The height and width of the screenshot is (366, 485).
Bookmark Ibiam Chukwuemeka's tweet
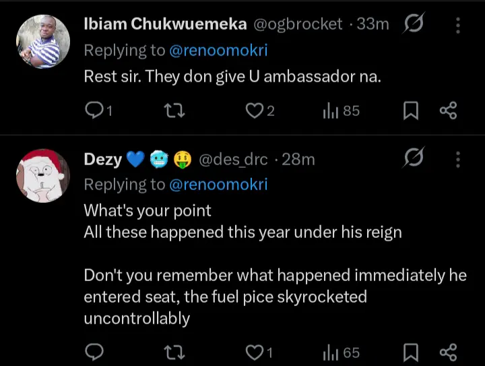tap(410, 111)
